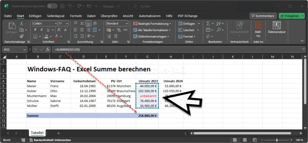The image size is (308, 143).
Task: Click the decrease indent icon
Action: point(75,36)
